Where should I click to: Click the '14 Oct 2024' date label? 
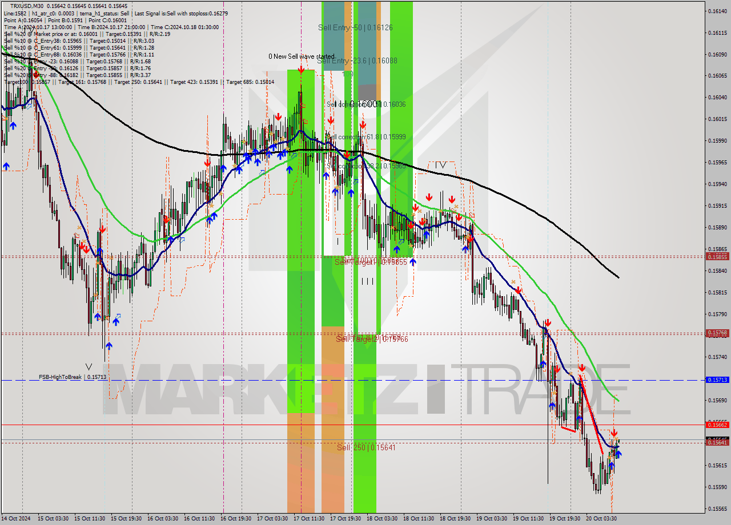(x=17, y=519)
